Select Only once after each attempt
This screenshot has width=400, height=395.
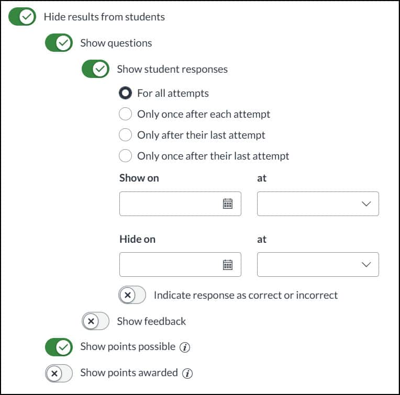[126, 114]
